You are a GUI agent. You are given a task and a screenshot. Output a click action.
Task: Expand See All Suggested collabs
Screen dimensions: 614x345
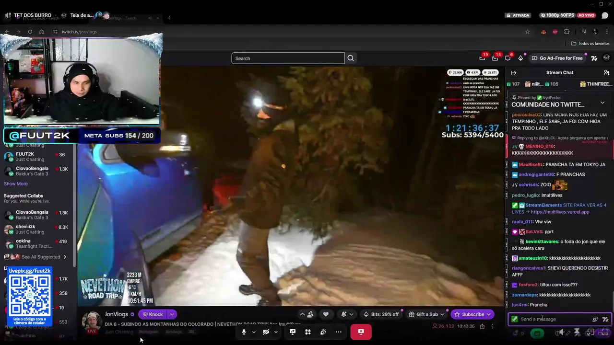36,257
